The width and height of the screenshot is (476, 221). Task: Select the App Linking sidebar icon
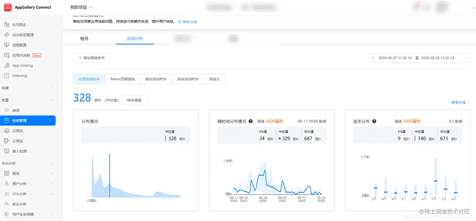pos(7,65)
